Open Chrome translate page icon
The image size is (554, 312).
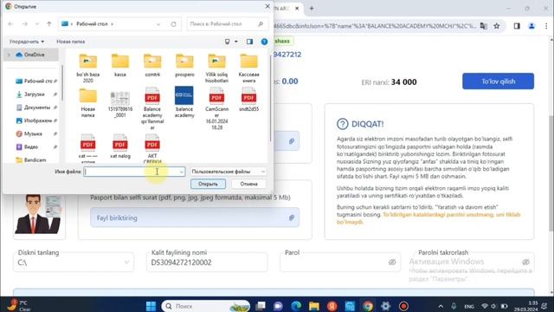click(484, 26)
